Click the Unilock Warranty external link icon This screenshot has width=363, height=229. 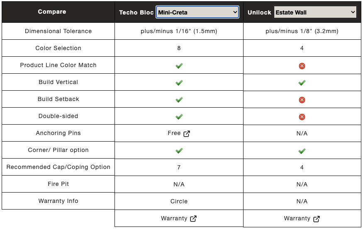(x=317, y=219)
